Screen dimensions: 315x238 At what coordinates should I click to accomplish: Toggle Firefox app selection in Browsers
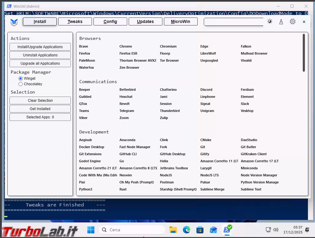point(85,53)
